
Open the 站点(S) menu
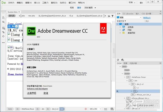click(x=63, y=3)
